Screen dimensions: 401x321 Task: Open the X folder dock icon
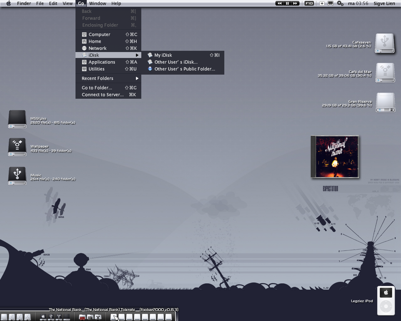[98, 317]
